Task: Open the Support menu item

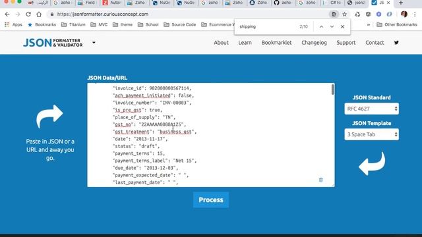Action: coord(346,42)
